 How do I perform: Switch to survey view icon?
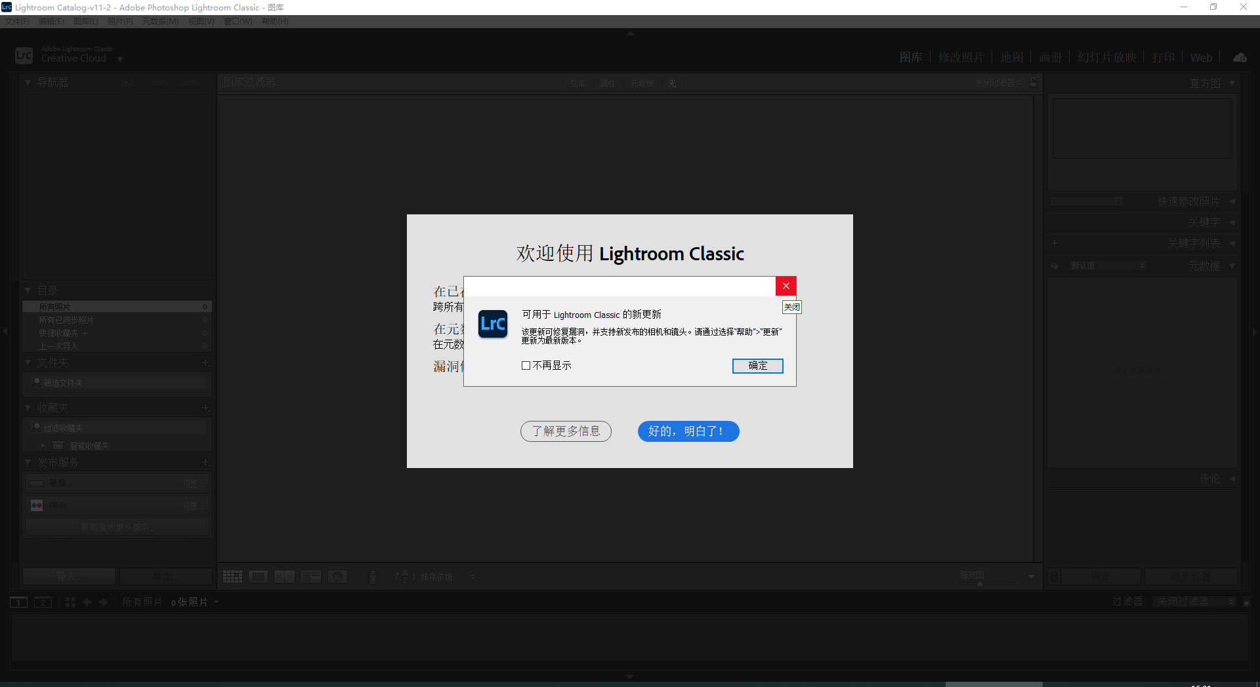[x=311, y=577]
